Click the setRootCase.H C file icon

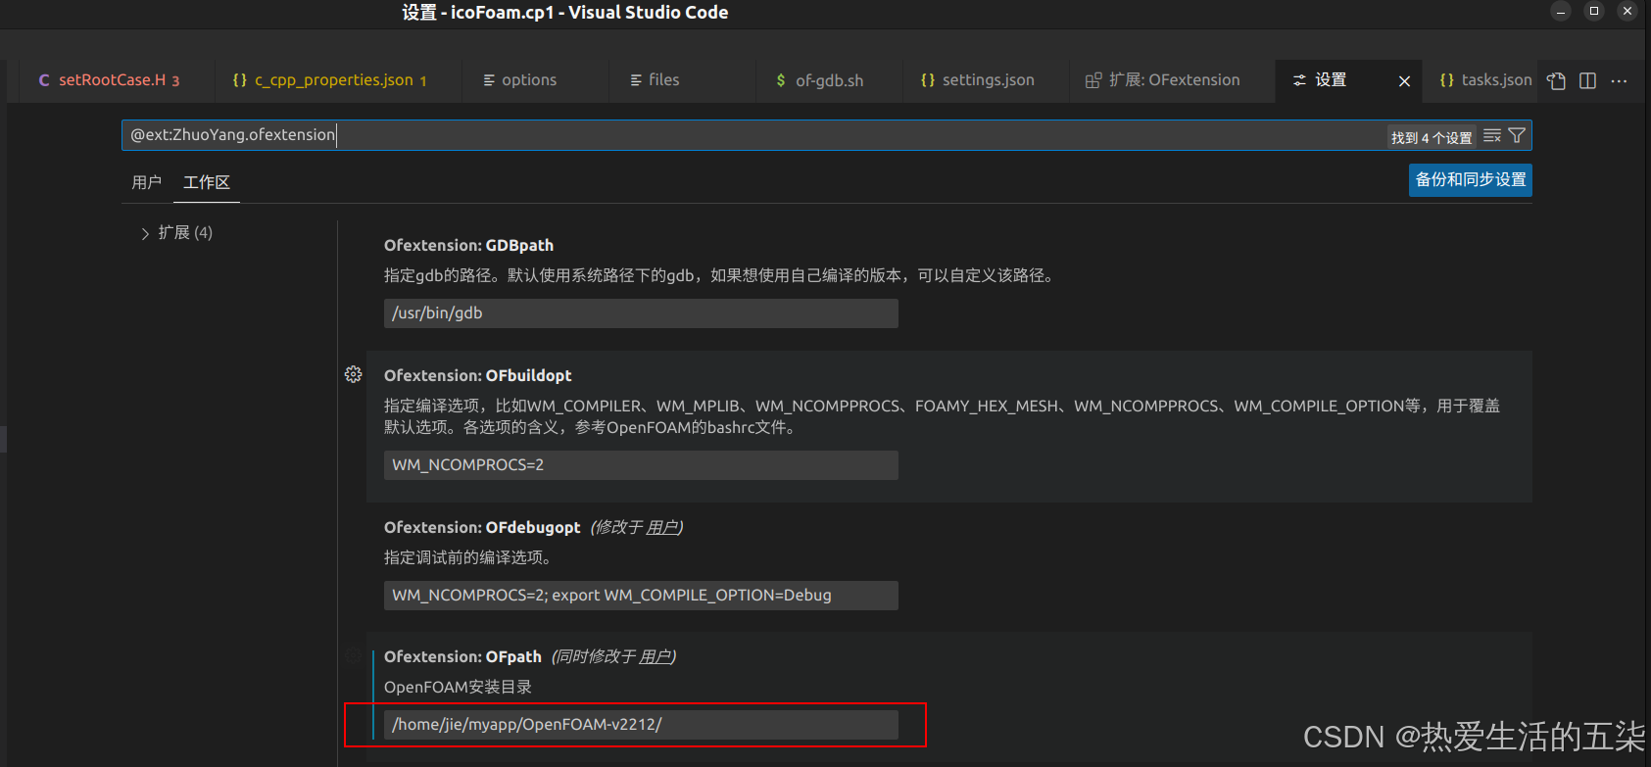point(44,80)
